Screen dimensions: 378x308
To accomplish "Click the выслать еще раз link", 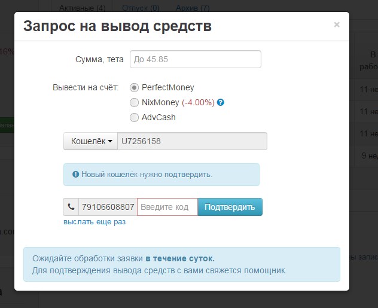I will click(x=94, y=222).
